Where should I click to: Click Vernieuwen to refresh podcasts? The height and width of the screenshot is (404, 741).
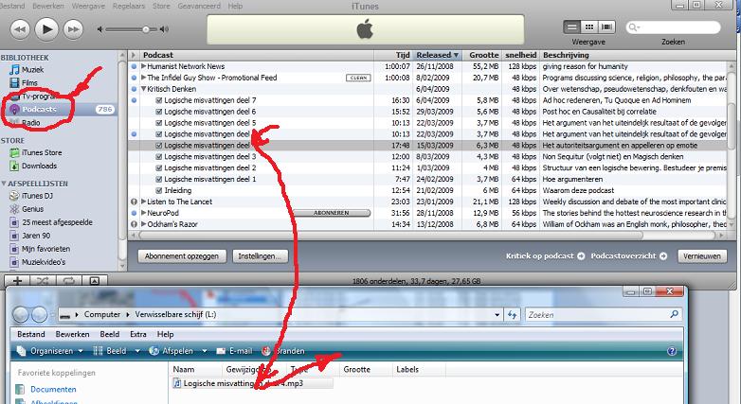click(702, 256)
